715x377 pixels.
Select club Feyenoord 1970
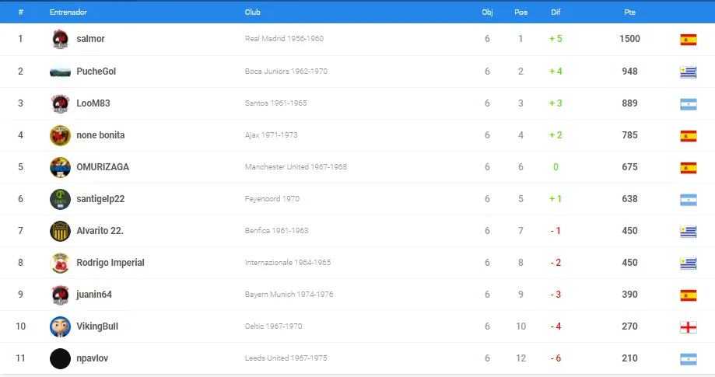(272, 199)
